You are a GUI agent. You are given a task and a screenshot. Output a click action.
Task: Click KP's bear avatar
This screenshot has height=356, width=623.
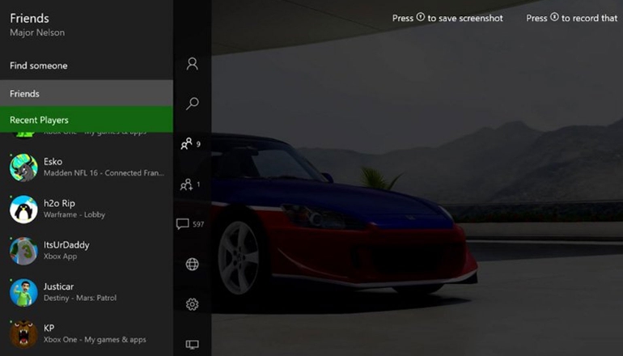coord(23,333)
